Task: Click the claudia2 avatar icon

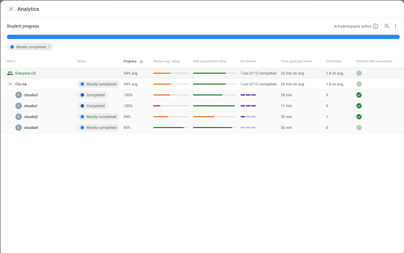Action: (19, 117)
